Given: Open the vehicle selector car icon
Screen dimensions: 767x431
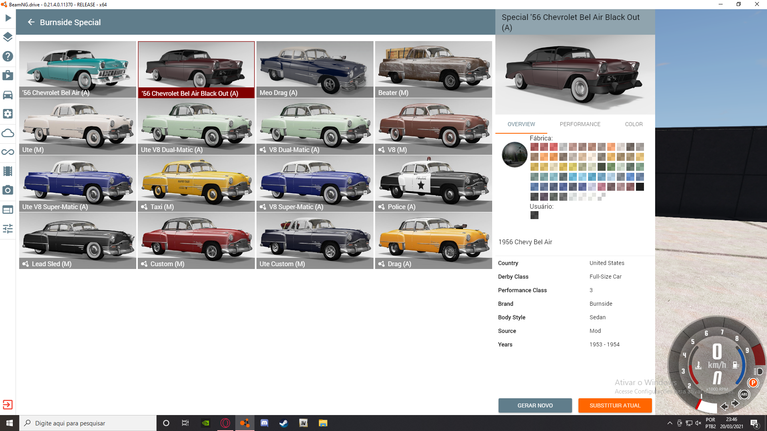Looking at the screenshot, I should 8,95.
